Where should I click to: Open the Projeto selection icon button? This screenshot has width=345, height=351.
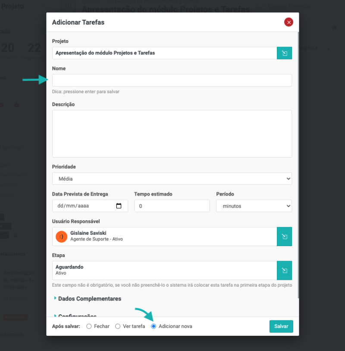[284, 53]
